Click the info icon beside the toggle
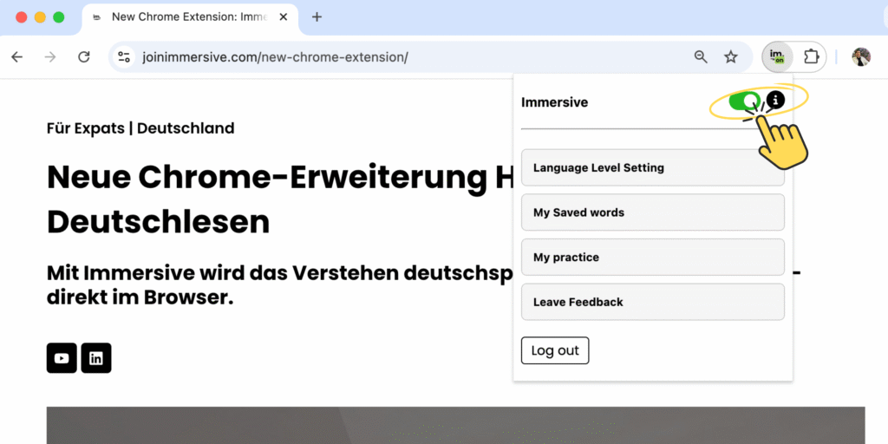 pyautogui.click(x=775, y=101)
